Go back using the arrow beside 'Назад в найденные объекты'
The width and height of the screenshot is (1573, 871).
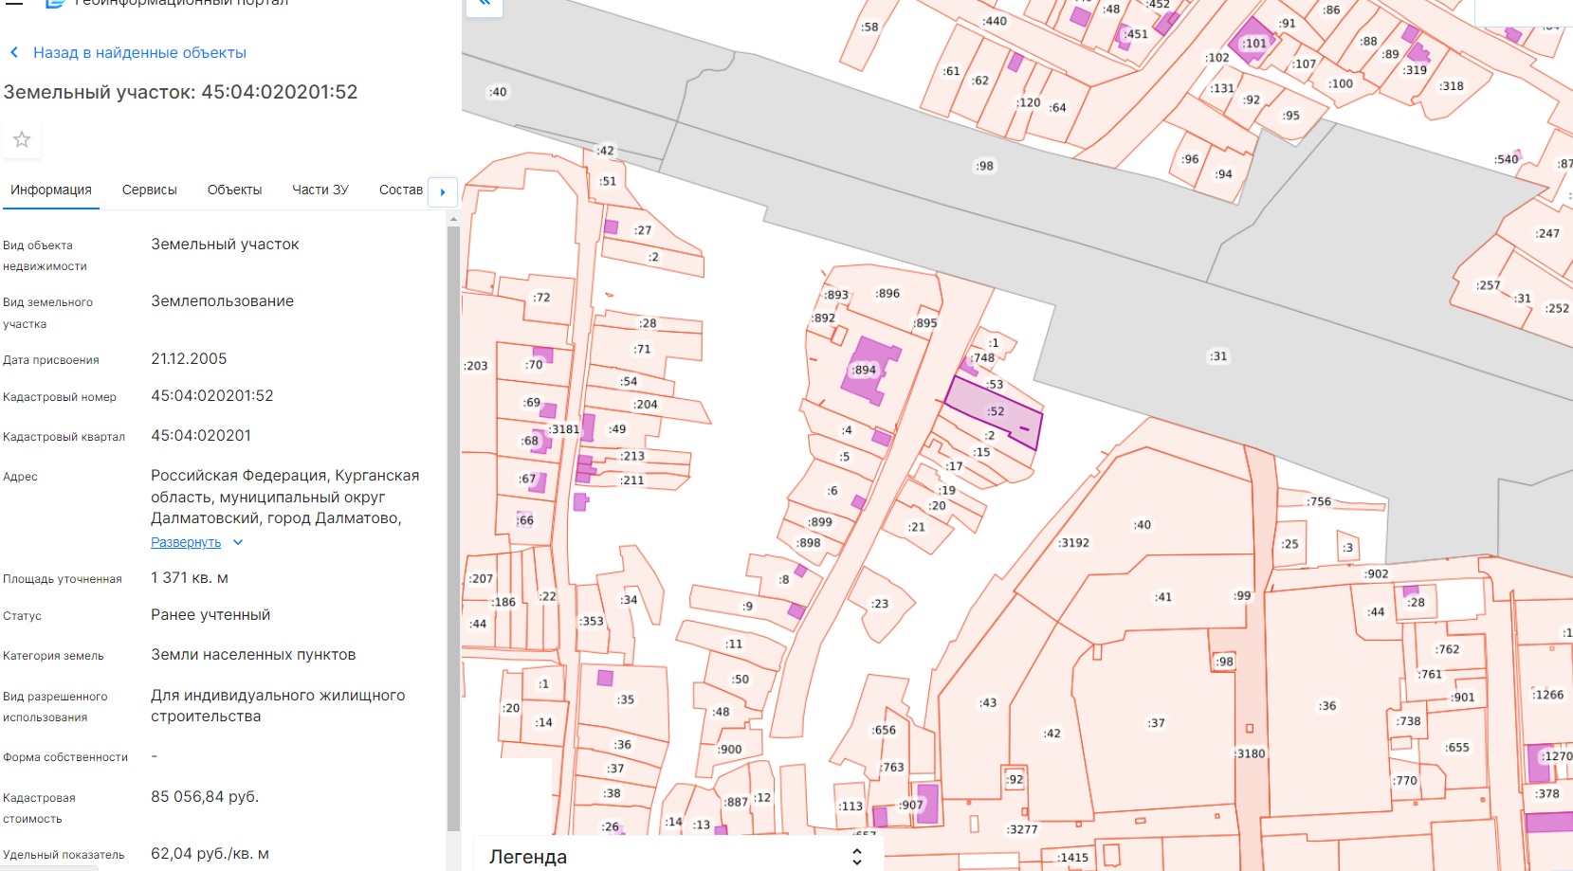tap(14, 53)
